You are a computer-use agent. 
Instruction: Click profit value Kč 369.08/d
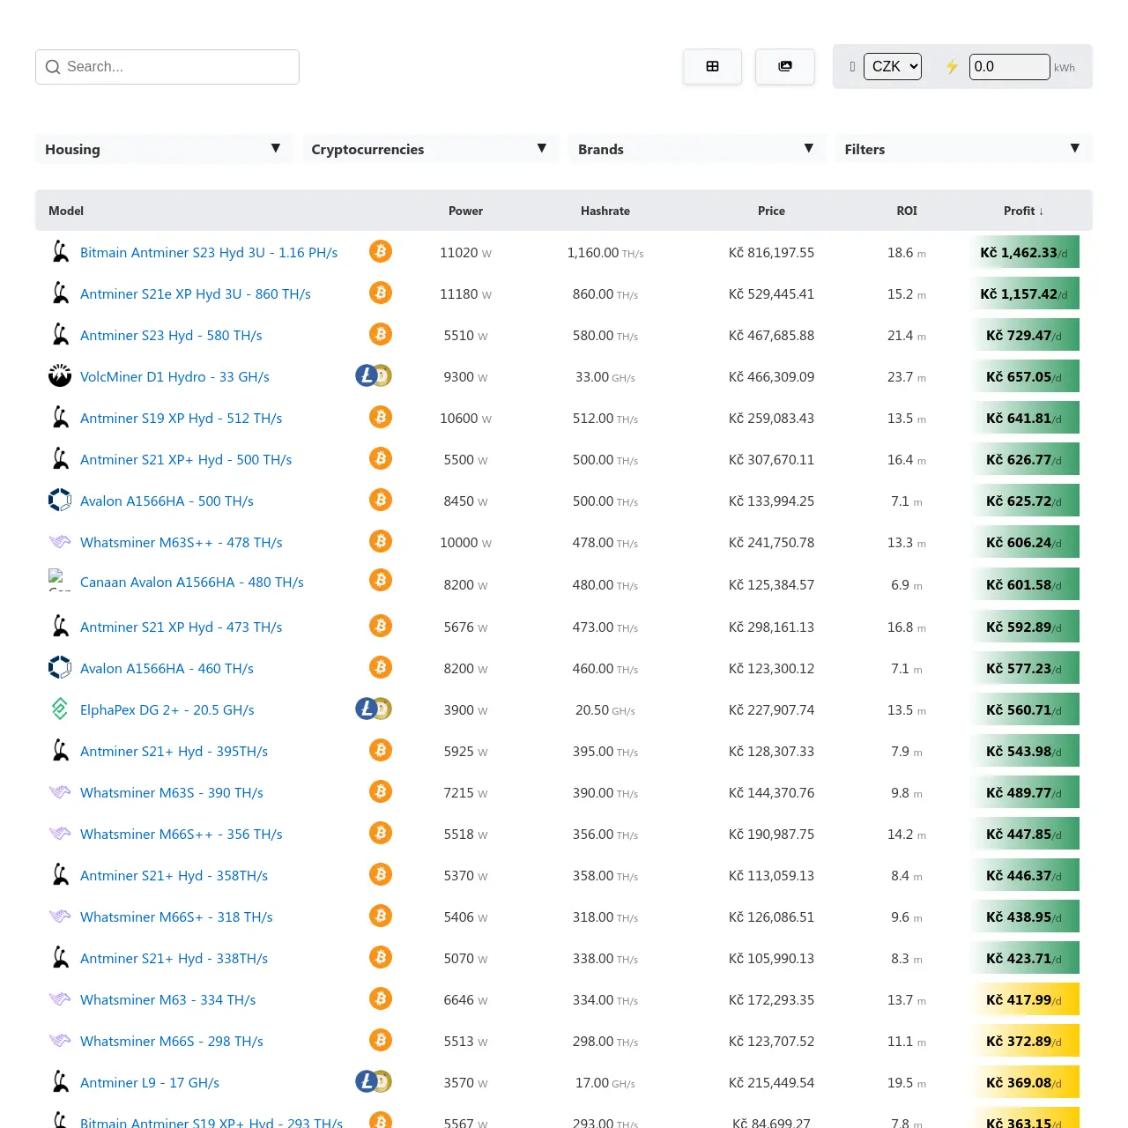click(x=1024, y=1082)
